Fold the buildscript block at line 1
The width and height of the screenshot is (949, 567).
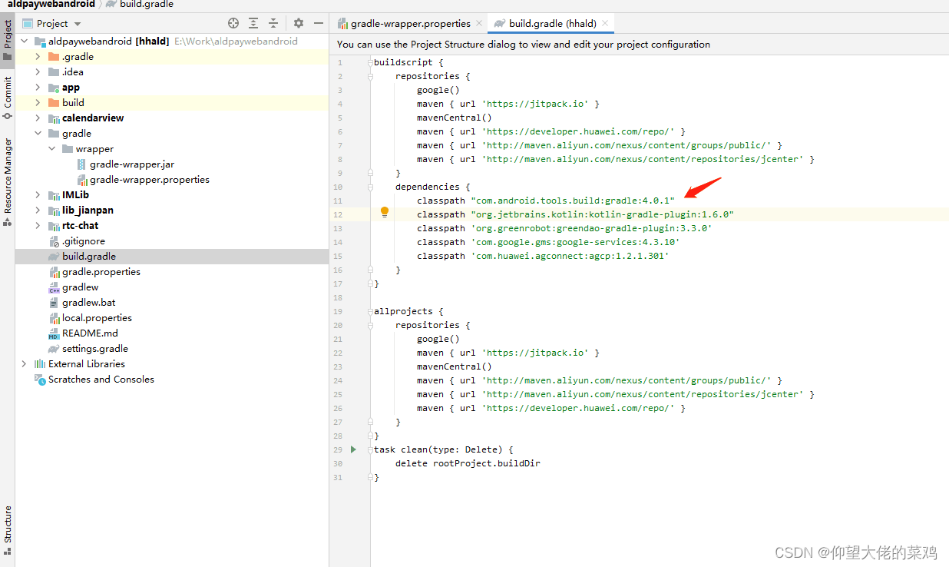tap(370, 62)
